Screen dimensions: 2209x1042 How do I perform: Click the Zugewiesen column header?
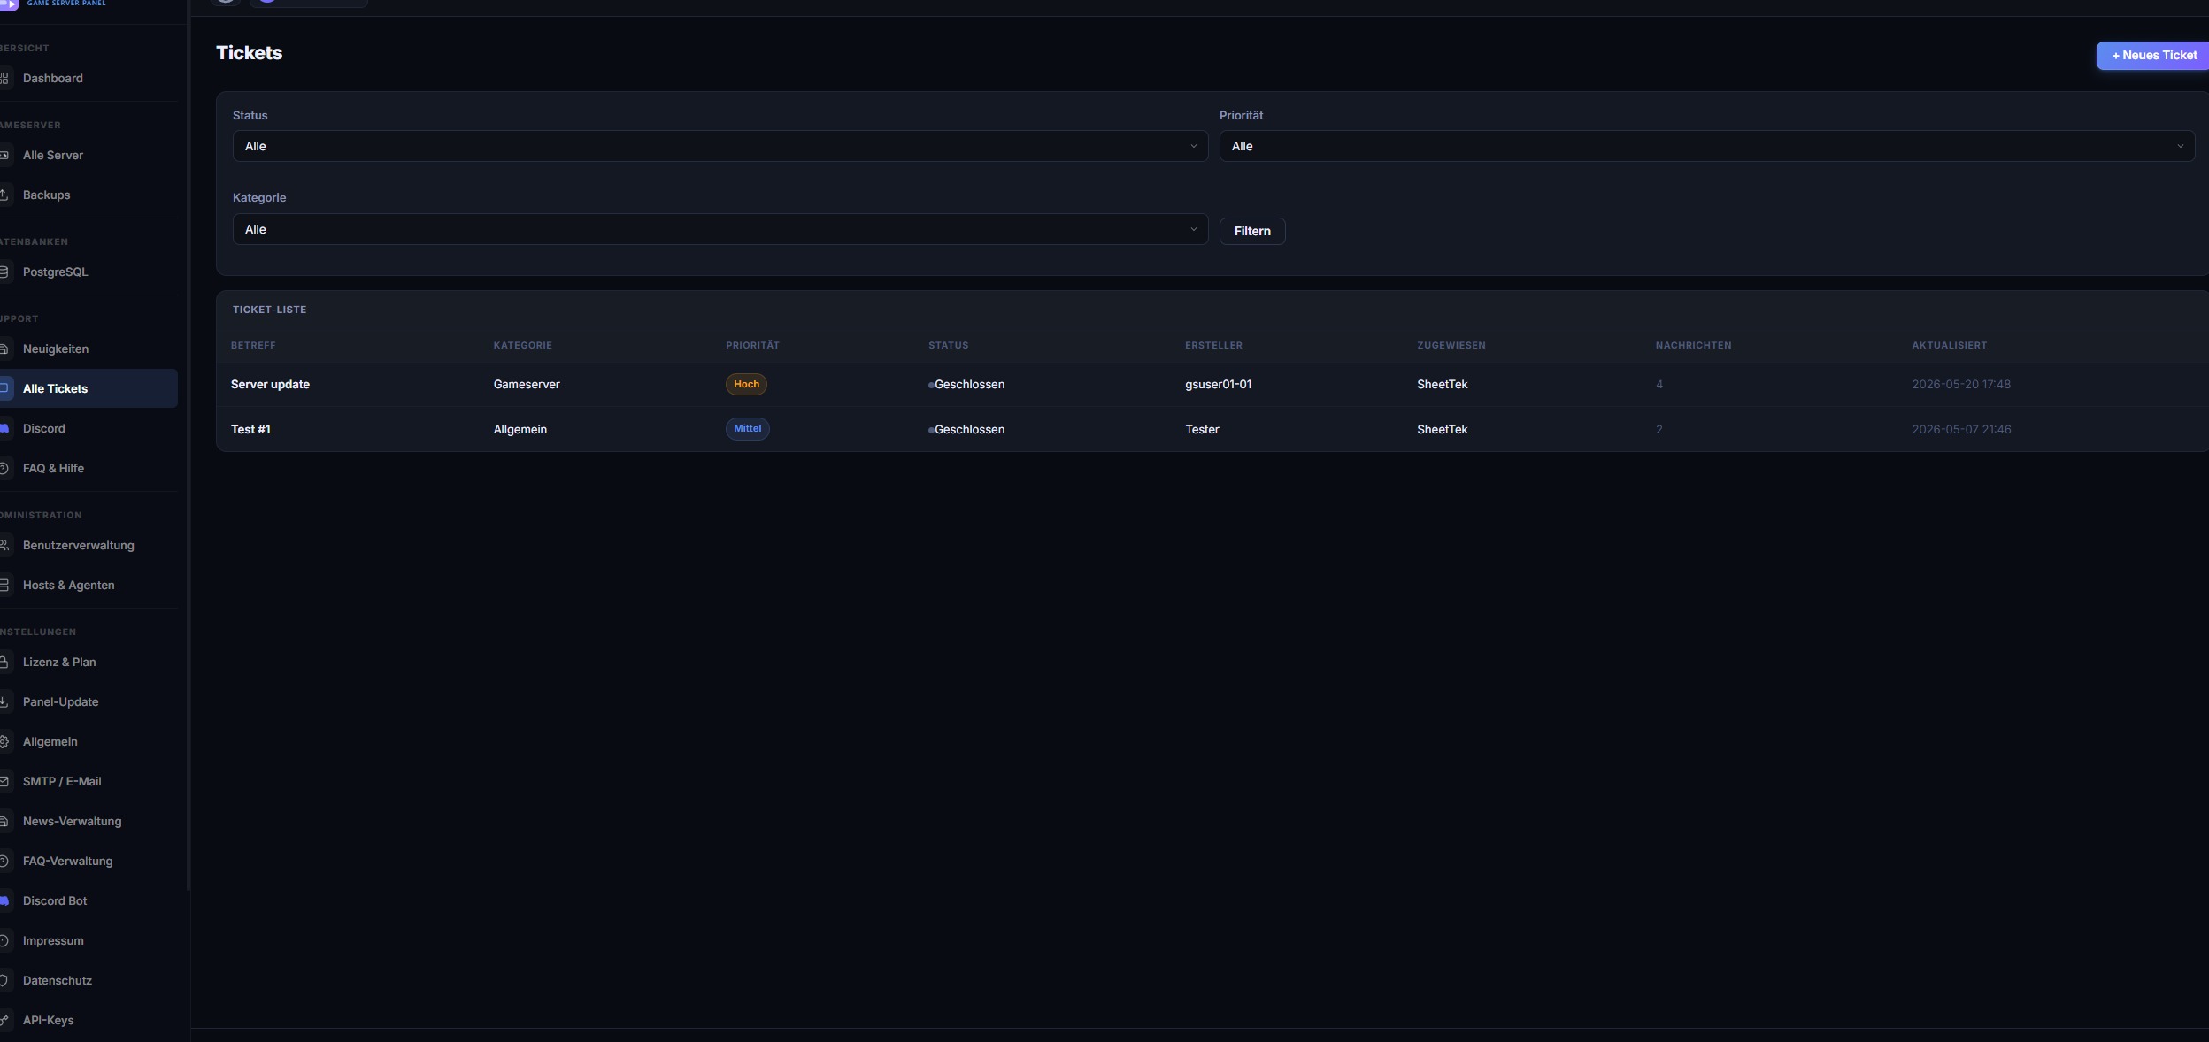click(x=1451, y=346)
